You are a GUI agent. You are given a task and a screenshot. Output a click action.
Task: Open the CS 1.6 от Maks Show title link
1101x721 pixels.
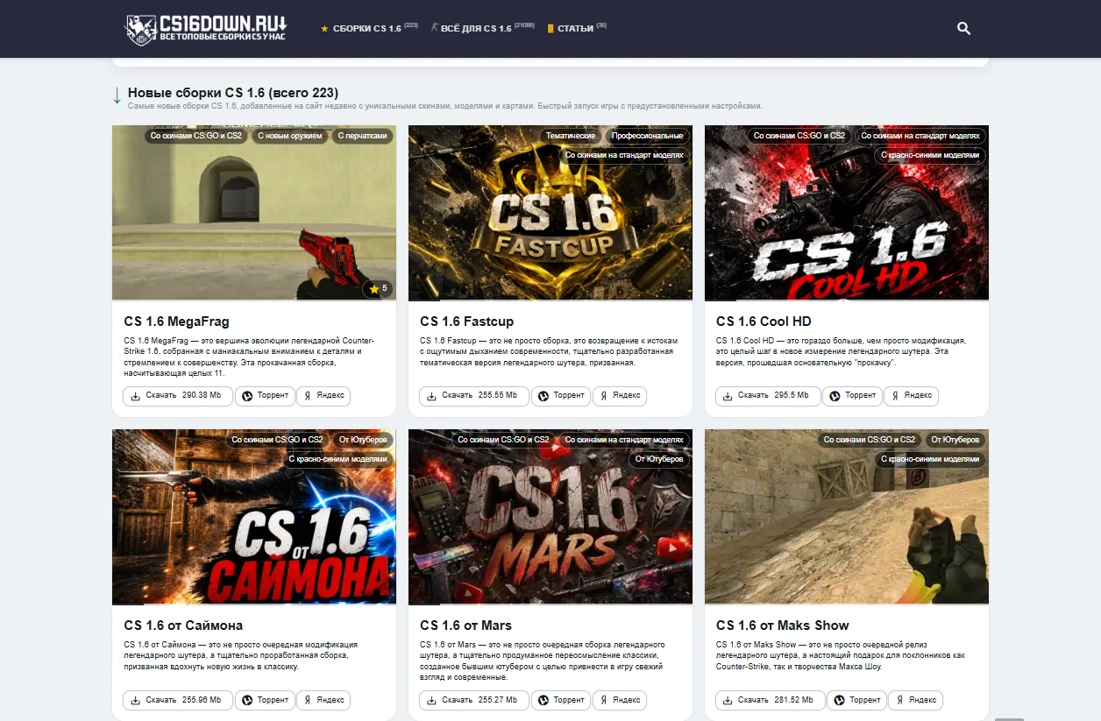pyautogui.click(x=783, y=626)
